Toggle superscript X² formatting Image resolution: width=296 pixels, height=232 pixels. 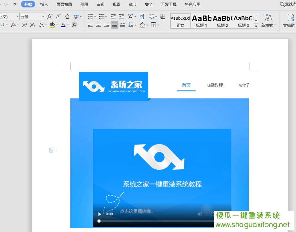[24, 25]
